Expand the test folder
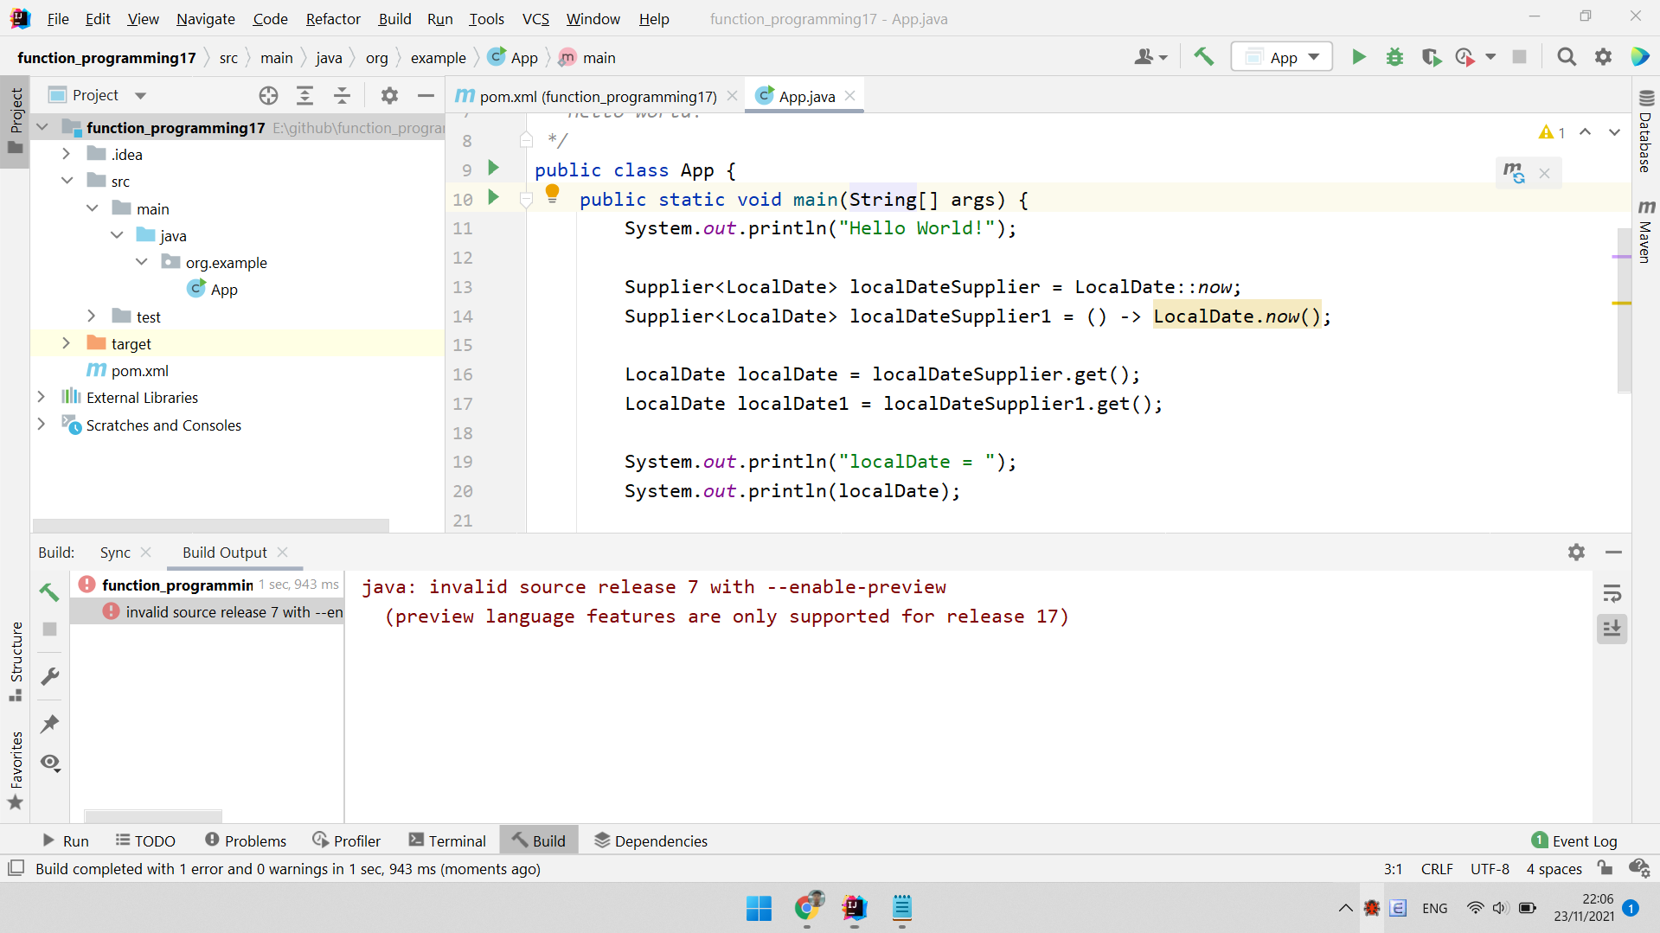 click(91, 316)
